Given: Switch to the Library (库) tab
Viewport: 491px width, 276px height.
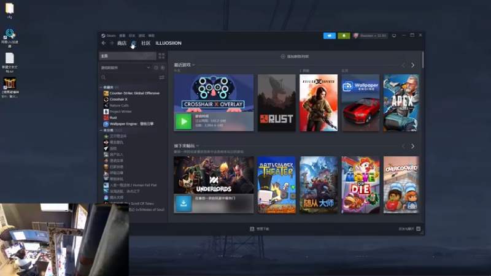Looking at the screenshot, I should coord(134,43).
